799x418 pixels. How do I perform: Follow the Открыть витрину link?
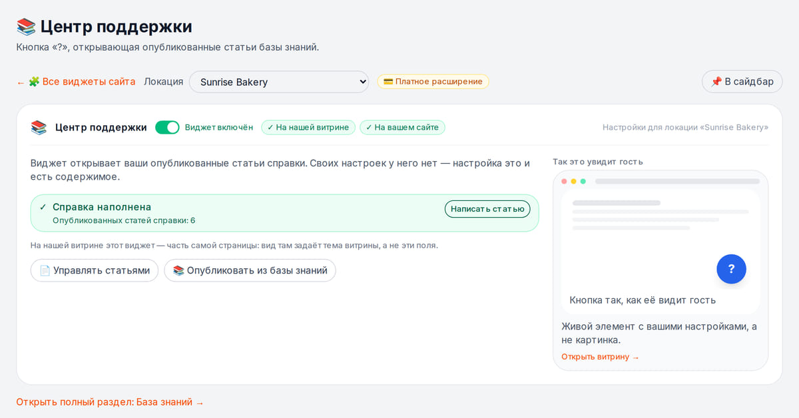click(600, 357)
